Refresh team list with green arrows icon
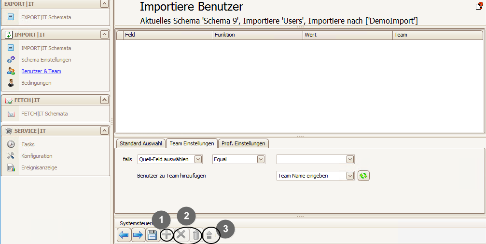 363,176
